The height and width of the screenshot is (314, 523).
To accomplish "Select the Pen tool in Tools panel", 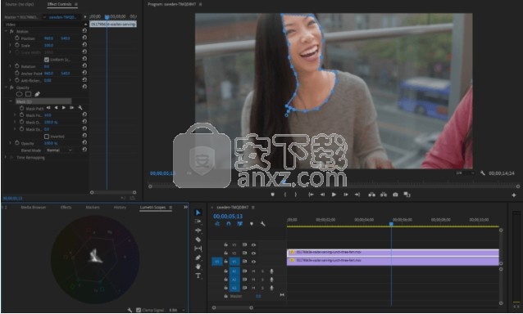I will tap(198, 257).
